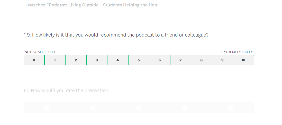Rate the presenter with the first star

(47, 108)
